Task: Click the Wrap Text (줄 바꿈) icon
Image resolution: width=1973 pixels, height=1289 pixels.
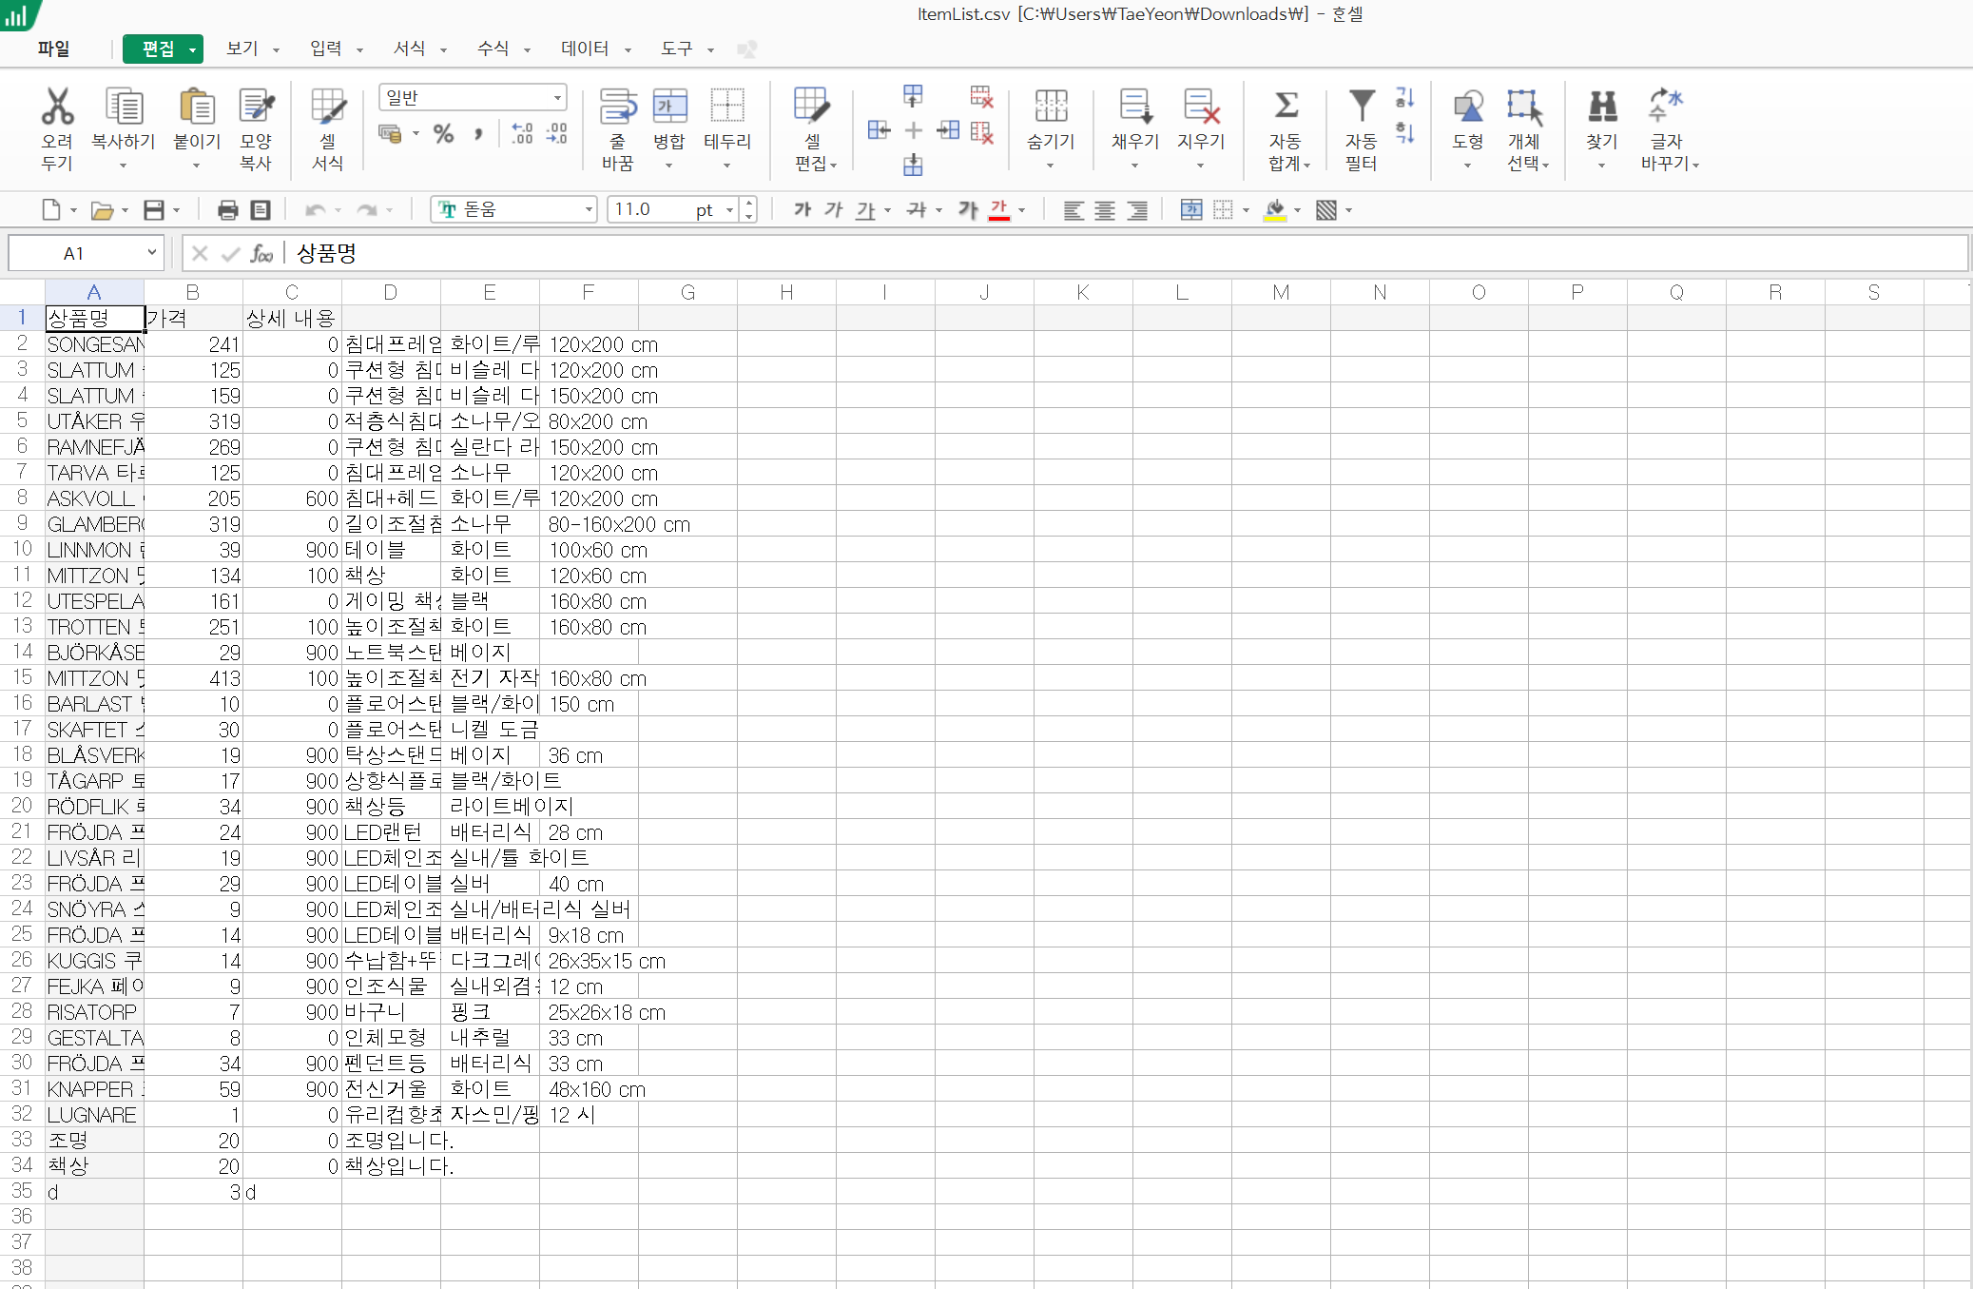Action: click(617, 107)
